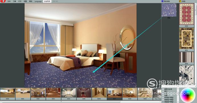
Task: Click the room type list scroll-up arrow
Action: [178, 89]
